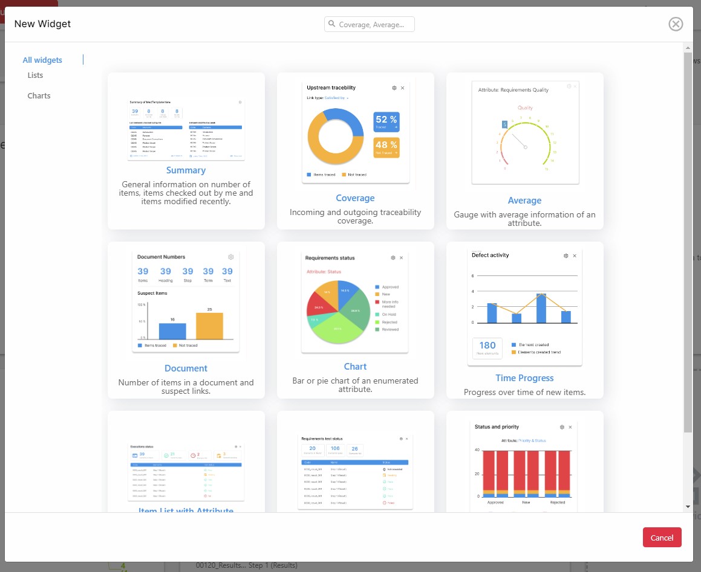Select the Document widget title
The width and height of the screenshot is (701, 572).
186,368
